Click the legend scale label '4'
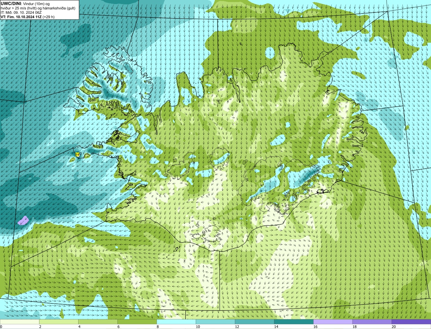Screen dimensions: 431x329 point(79,327)
